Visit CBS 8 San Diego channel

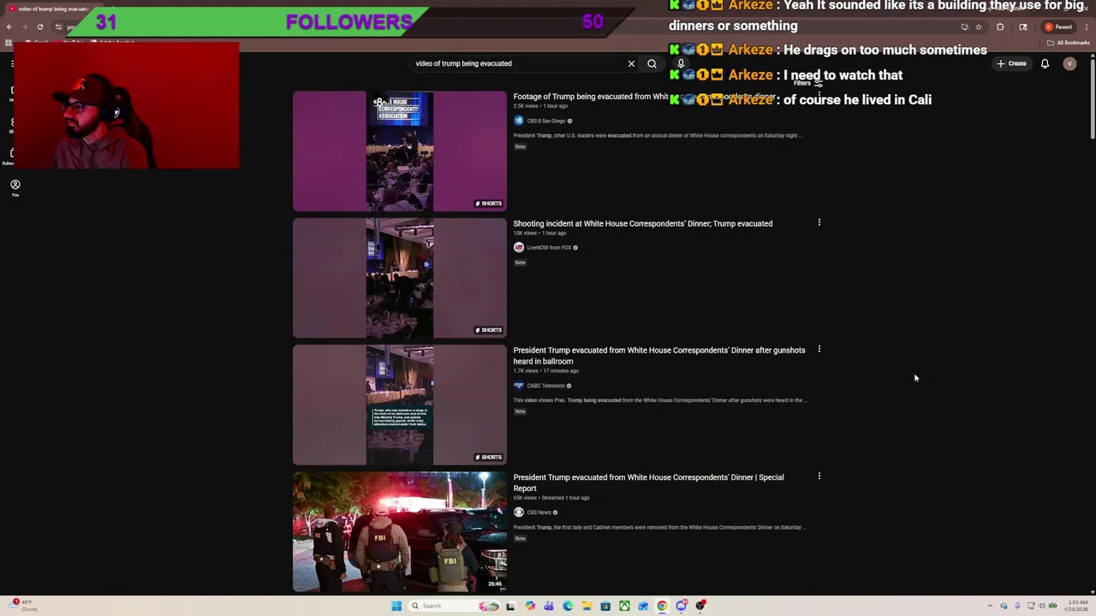[545, 121]
